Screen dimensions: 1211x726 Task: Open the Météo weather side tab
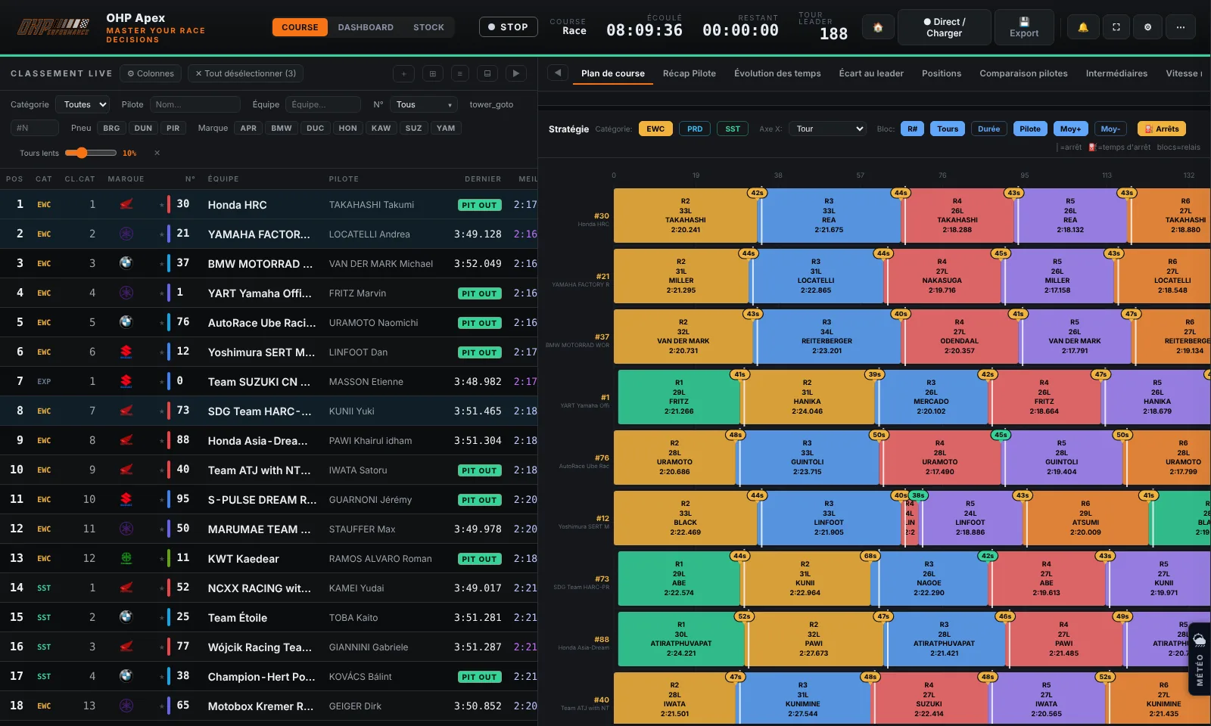[x=1200, y=659]
